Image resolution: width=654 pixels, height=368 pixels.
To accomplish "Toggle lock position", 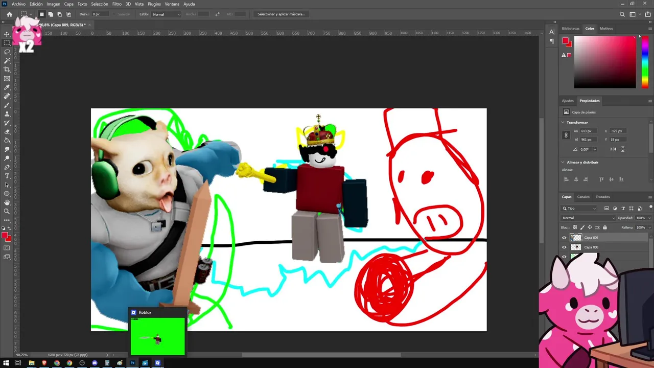I will pyautogui.click(x=590, y=227).
